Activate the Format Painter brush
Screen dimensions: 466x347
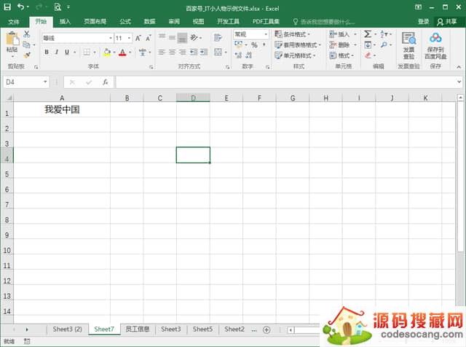click(27, 55)
